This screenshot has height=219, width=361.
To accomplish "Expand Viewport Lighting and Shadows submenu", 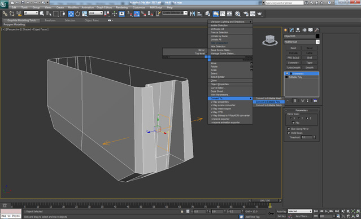I will point(230,21).
